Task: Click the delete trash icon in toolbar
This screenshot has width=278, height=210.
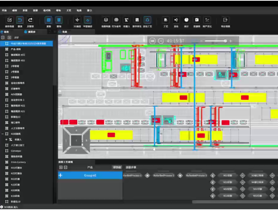Action: click(59, 20)
